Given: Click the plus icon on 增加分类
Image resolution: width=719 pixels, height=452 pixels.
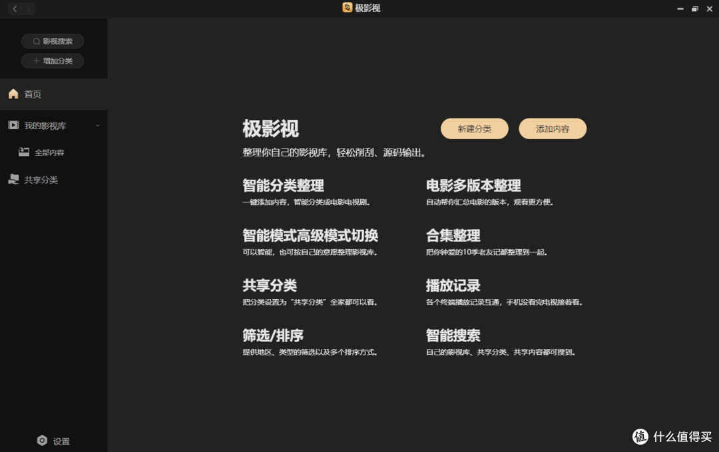Looking at the screenshot, I should 36,61.
